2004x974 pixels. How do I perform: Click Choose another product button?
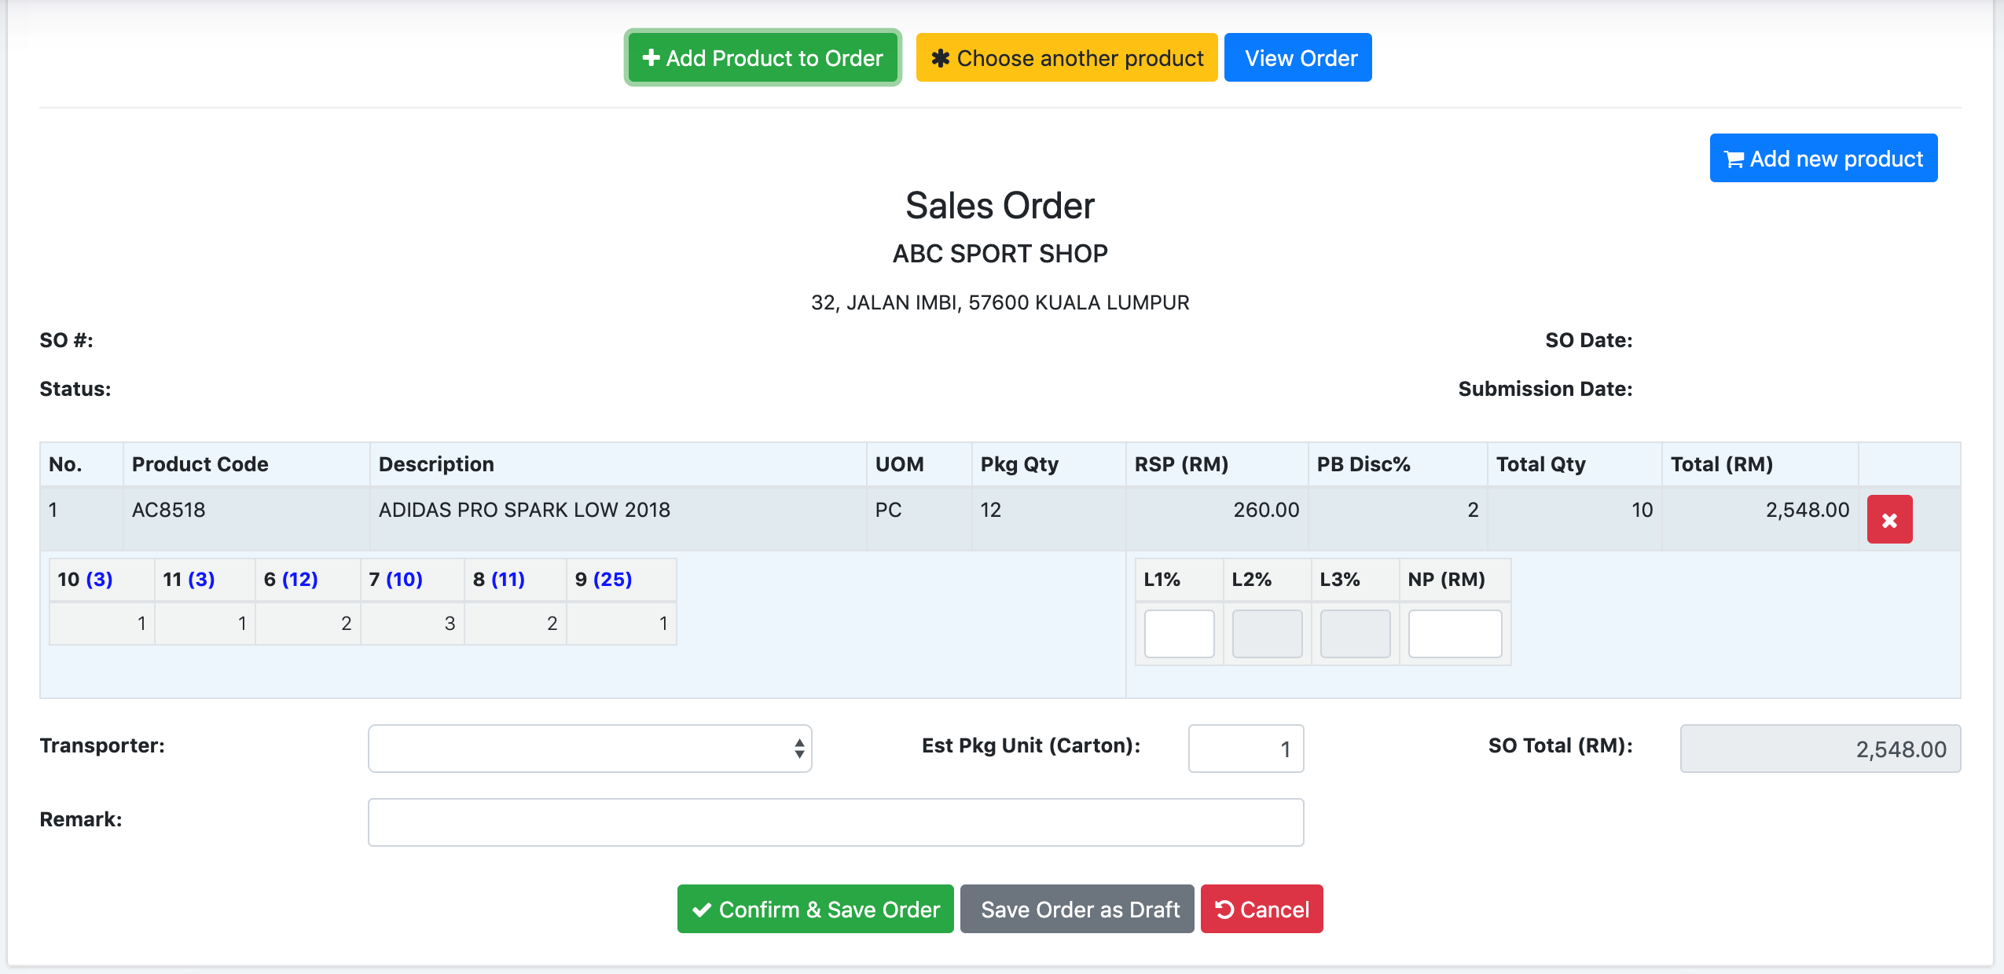click(x=1066, y=58)
